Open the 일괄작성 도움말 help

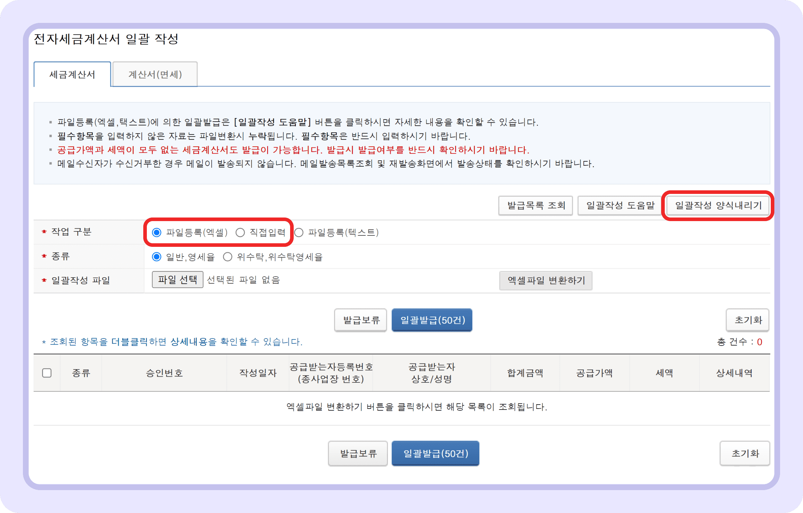620,205
